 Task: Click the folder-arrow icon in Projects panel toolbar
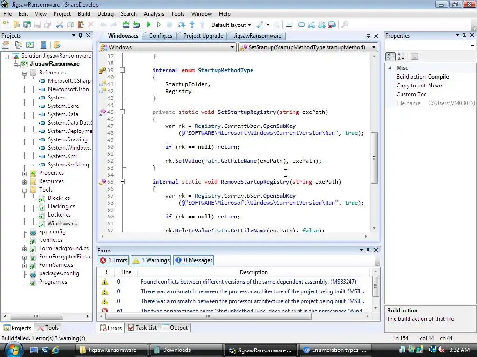56,46
